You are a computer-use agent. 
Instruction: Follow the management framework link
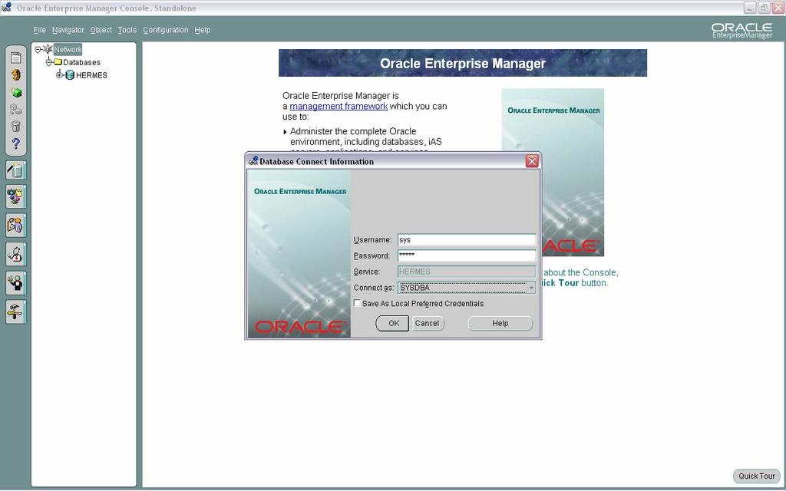[339, 106]
